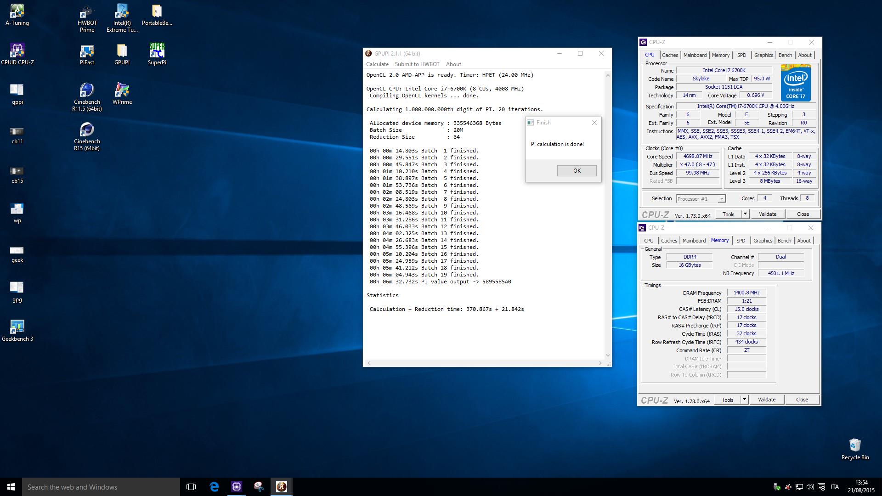
Task: Open the Action Center notifications icon
Action: point(821,487)
